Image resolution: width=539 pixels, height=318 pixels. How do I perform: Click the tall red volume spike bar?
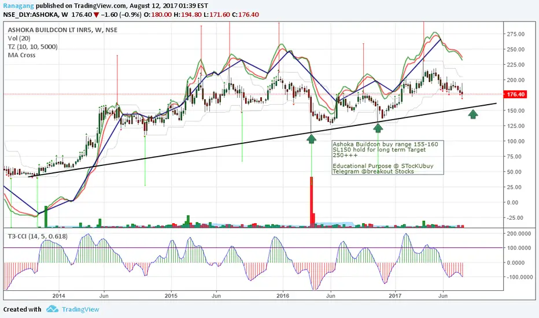(312, 202)
